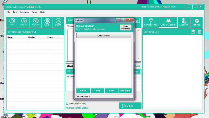Click the EMOJI button under the message
This screenshot has height=118, width=209.
(x=70, y=66)
